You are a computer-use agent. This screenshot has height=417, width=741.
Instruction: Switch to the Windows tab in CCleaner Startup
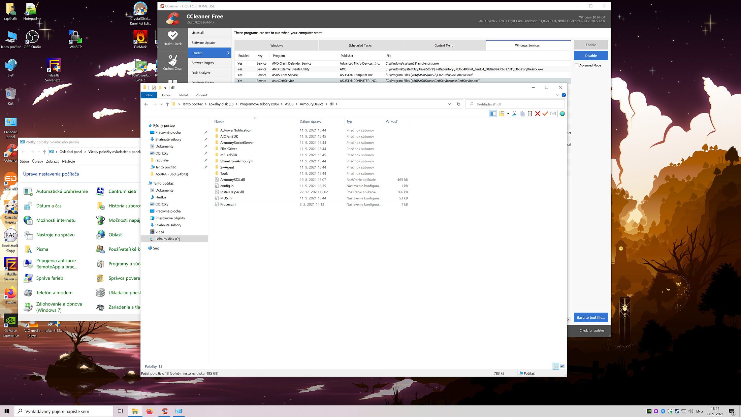[277, 45]
